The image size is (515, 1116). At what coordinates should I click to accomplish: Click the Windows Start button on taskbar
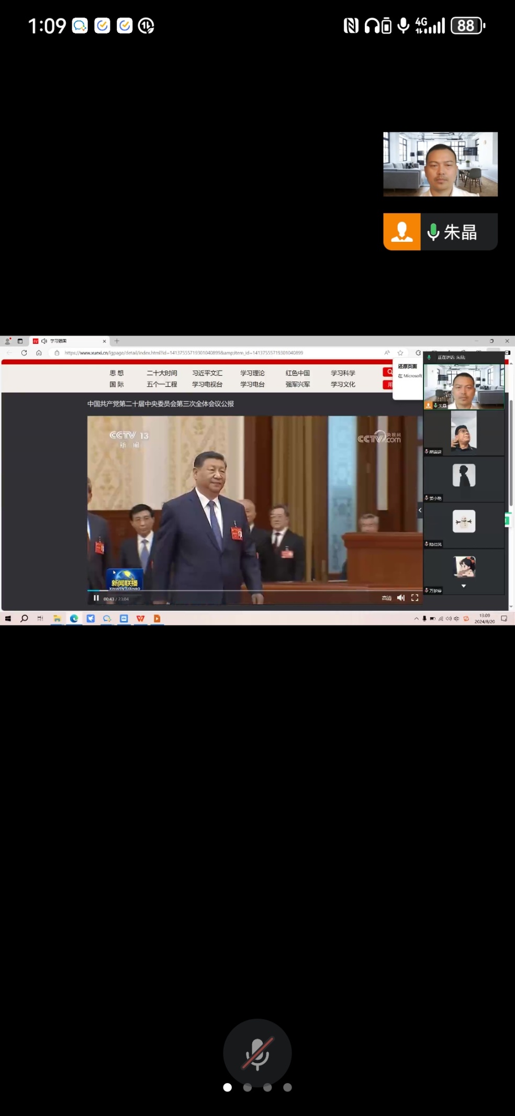8,619
